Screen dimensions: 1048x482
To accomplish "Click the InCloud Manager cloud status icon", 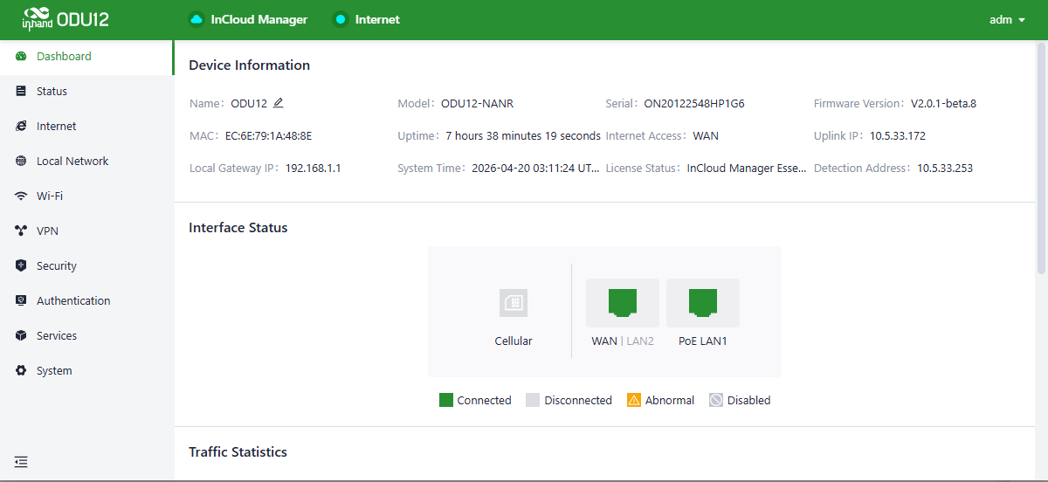I will [x=196, y=19].
